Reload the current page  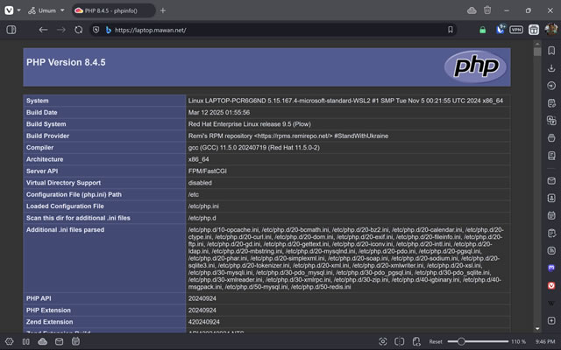78,29
